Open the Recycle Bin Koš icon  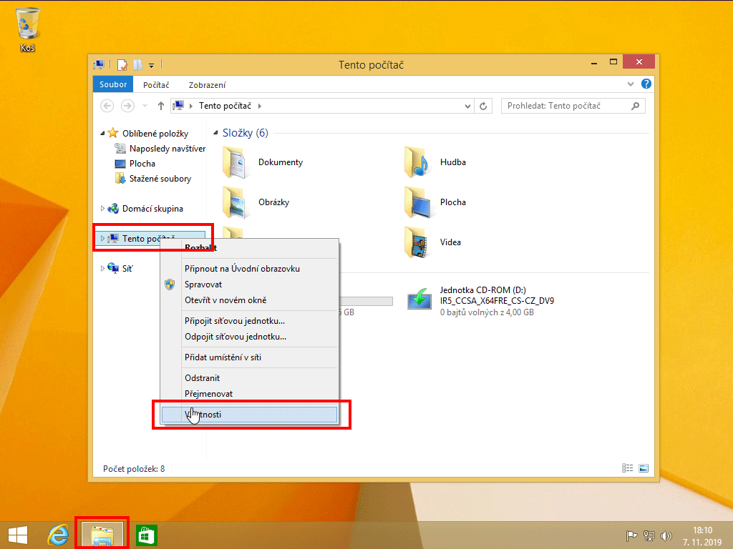(x=28, y=29)
